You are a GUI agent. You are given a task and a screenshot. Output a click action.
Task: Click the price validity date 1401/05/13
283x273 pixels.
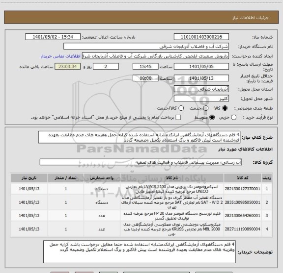coord(201,78)
